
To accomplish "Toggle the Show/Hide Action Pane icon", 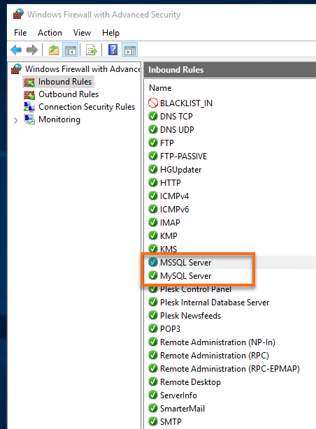I will coord(130,50).
